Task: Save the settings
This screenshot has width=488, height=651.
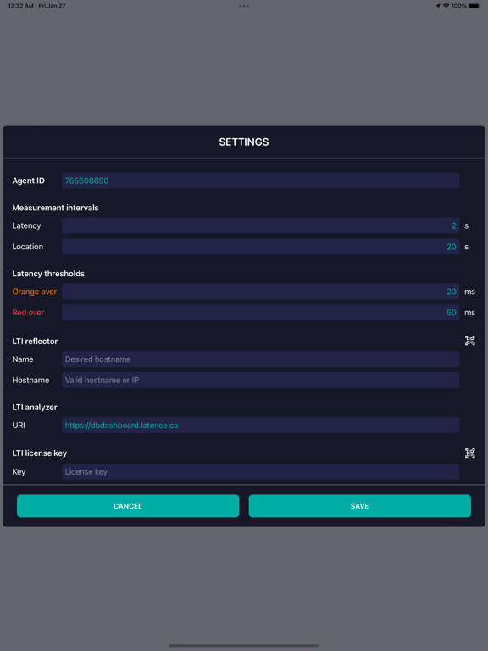Action: [x=360, y=506]
